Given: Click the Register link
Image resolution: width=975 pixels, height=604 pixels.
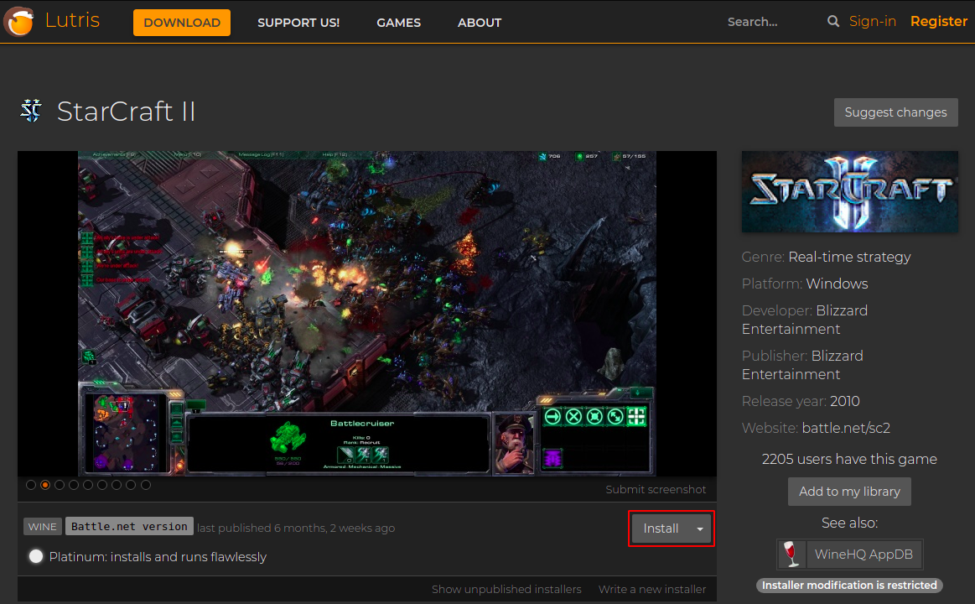Looking at the screenshot, I should point(938,22).
